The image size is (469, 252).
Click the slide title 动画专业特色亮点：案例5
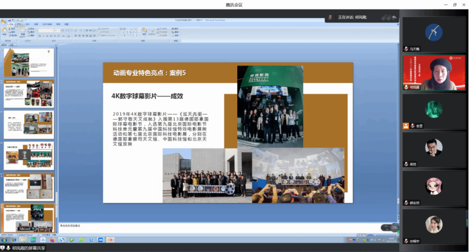(x=149, y=73)
